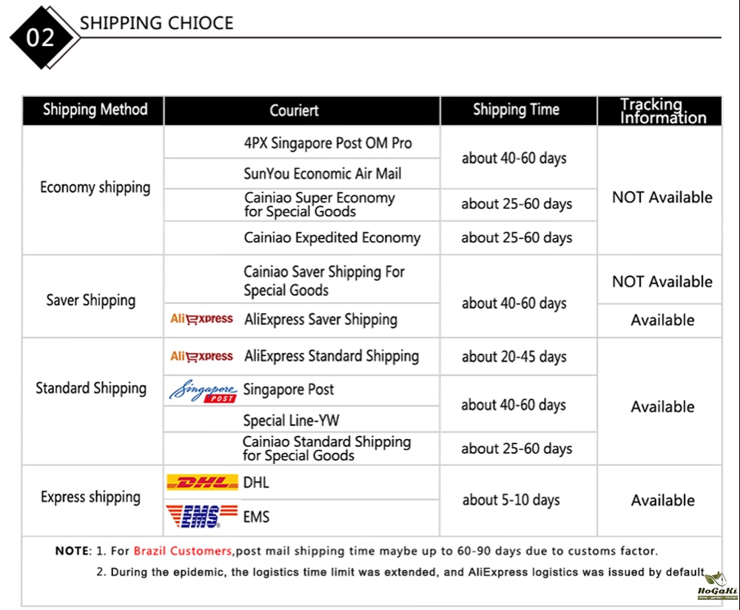Click the Tracking Information header
Image resolution: width=740 pixels, height=610 pixels.
pos(662,110)
